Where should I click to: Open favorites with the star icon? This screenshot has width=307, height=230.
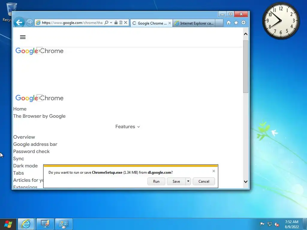tap(236, 23)
